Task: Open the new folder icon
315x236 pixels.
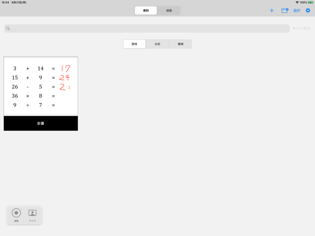Action: click(x=285, y=10)
